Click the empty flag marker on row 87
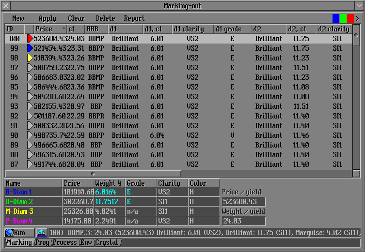This screenshot has width=365, height=252. [30, 164]
